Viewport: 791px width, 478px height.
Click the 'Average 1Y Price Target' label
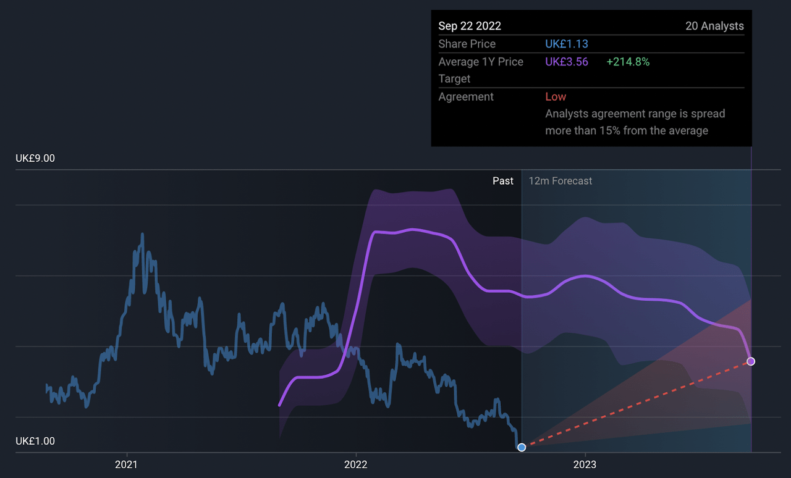pyautogui.click(x=481, y=70)
